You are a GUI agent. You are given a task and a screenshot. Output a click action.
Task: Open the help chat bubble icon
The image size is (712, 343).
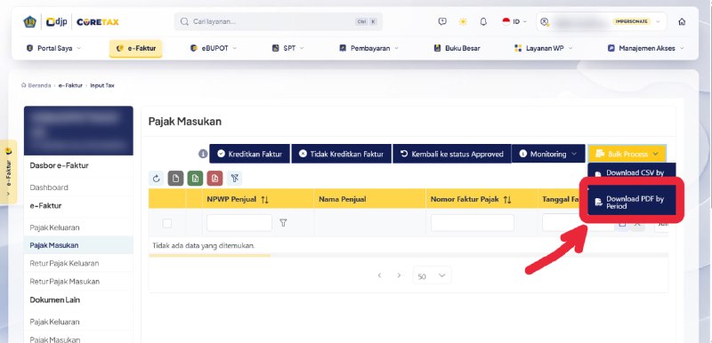pyautogui.click(x=442, y=21)
